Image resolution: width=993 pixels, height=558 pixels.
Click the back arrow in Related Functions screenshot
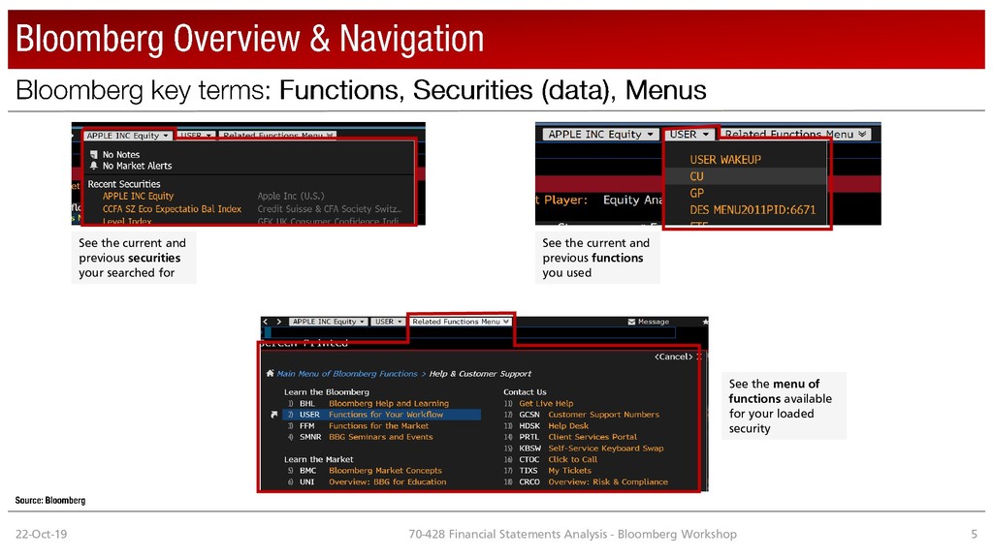click(x=266, y=322)
